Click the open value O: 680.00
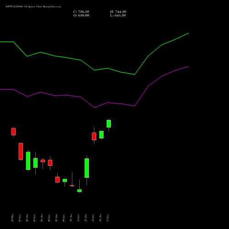Screen dimensions: 229x229 tap(81, 16)
